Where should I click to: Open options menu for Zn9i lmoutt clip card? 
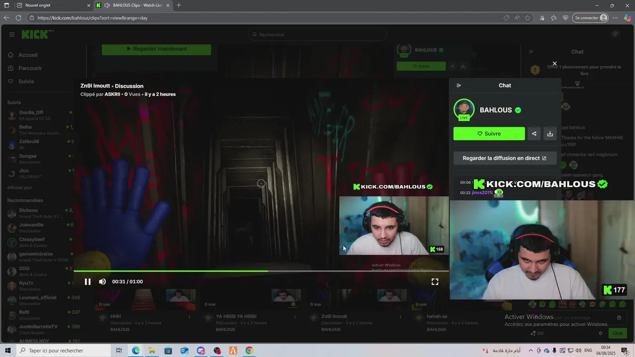point(401,316)
